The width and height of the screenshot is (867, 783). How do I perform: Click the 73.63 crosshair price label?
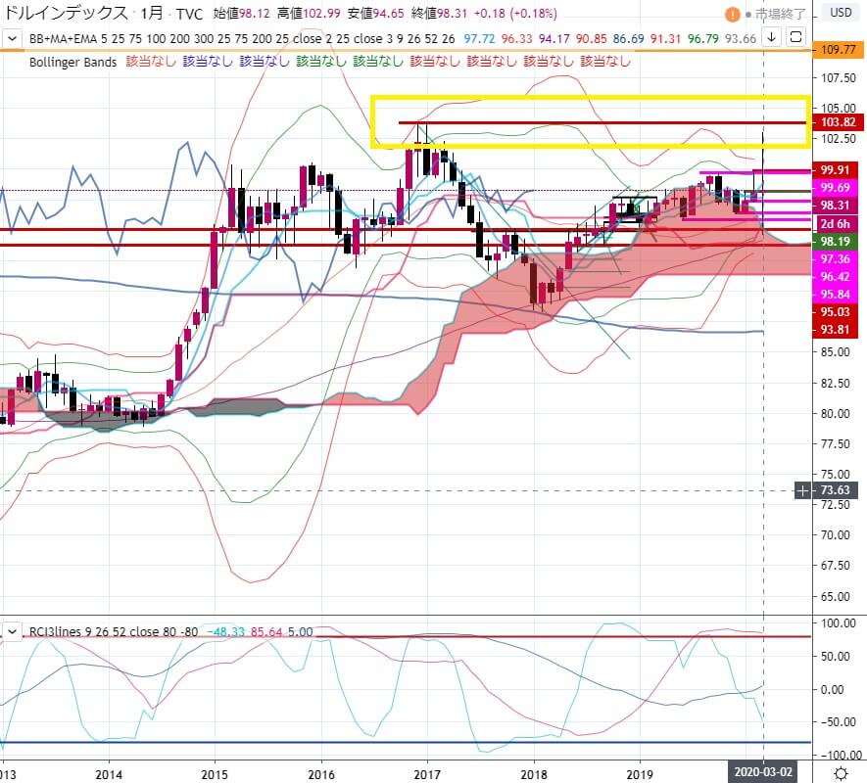pyautogui.click(x=835, y=490)
